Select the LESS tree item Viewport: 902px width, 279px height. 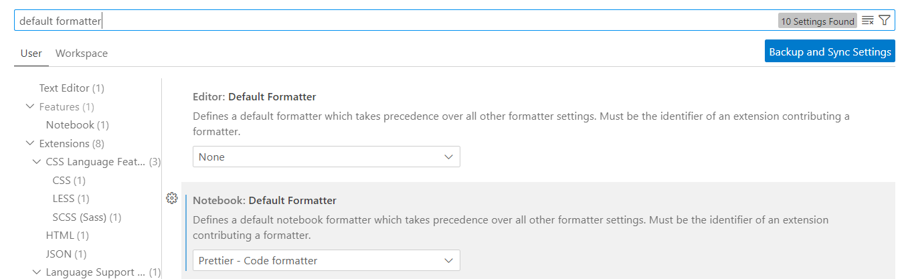tap(70, 199)
